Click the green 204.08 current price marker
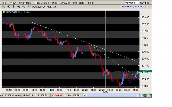 (x=146, y=71)
